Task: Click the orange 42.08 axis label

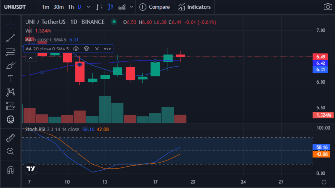Action: (322, 154)
